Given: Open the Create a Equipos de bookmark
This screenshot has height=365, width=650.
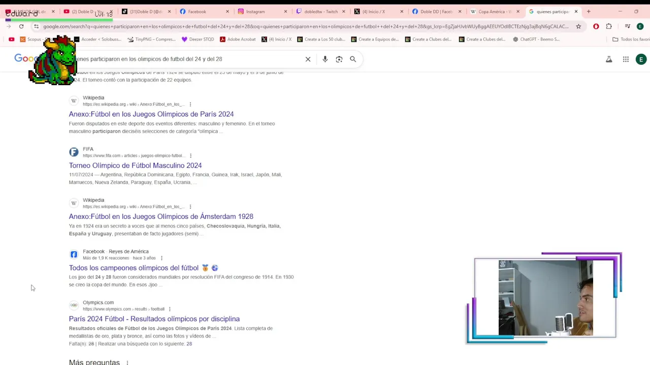Looking at the screenshot, I should (x=375, y=39).
